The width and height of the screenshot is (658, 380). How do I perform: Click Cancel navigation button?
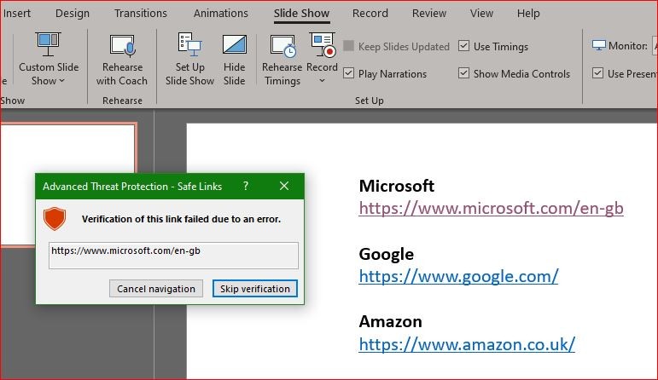click(156, 289)
